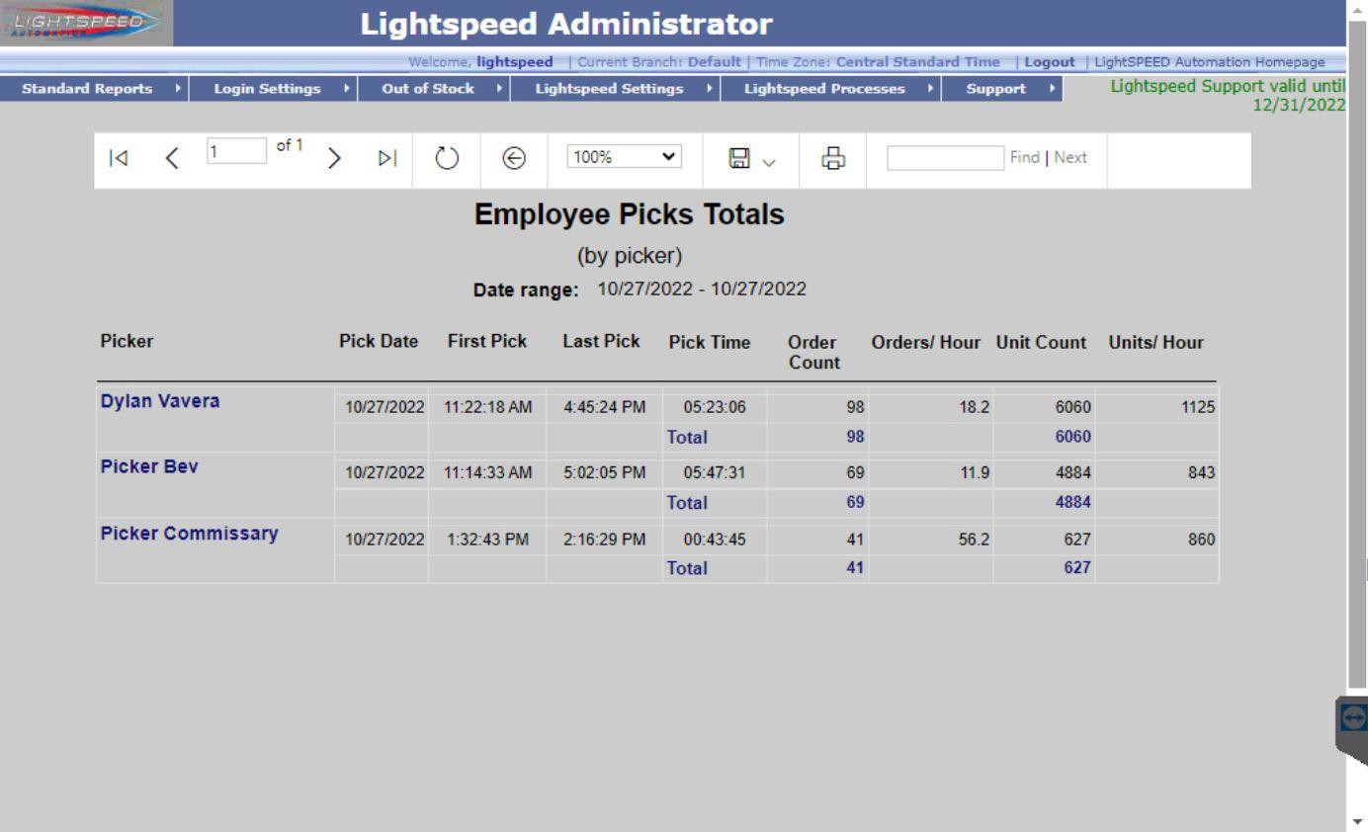The height and width of the screenshot is (832, 1368).
Task: Open LightSPEED Automation Homepage link
Action: [x=1210, y=62]
